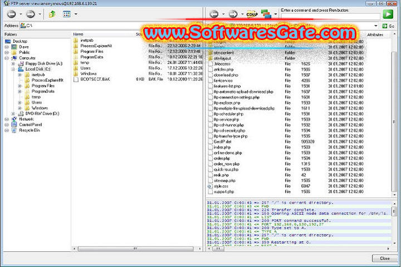401x267 pixels.
Task: Select favicon.ico in FTP list
Action: [x=223, y=81]
